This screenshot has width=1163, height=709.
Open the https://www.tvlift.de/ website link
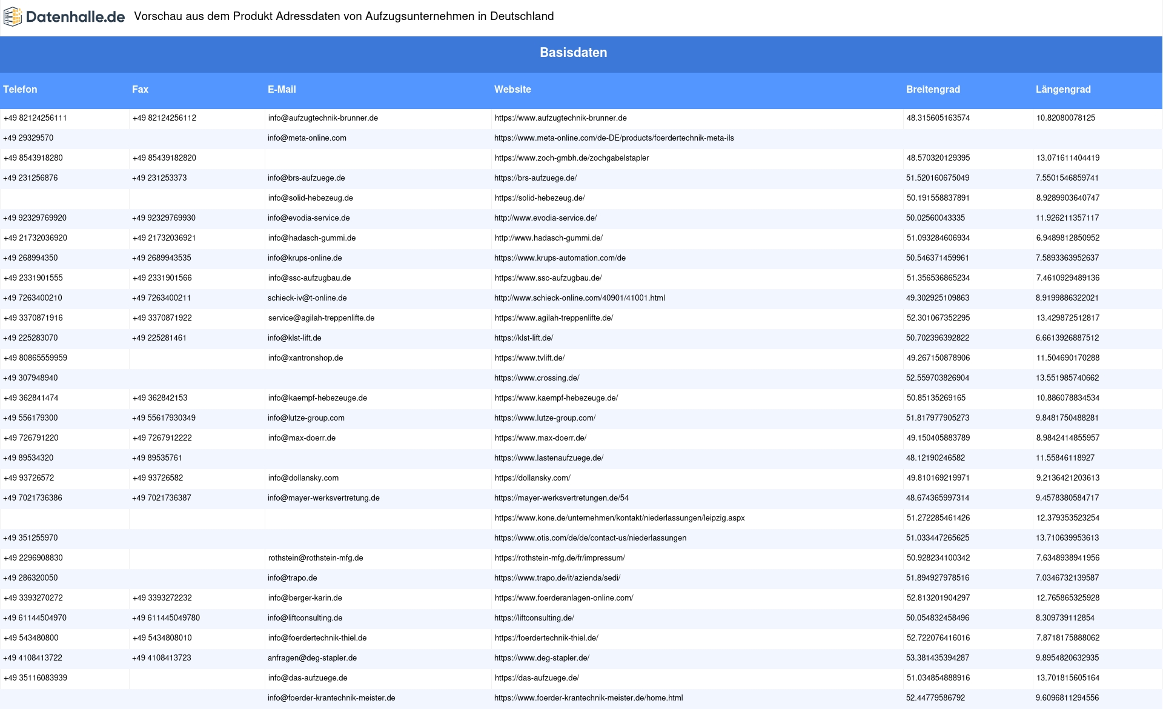point(529,358)
